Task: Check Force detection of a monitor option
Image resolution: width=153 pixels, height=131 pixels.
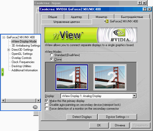Action: coord(46,109)
